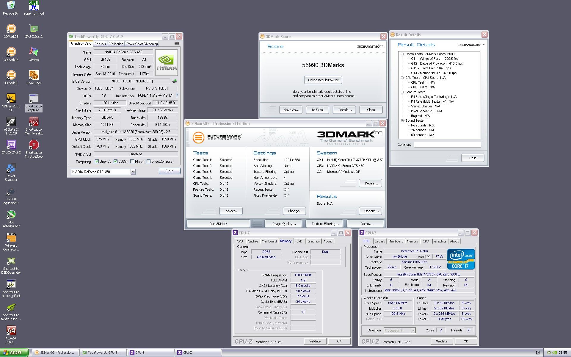Click Validate in Memory CPU-Z window
The image size is (571, 357).
[x=315, y=341]
